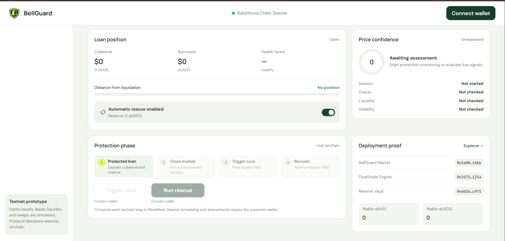Click the Health factor healthy label
This screenshot has width=505, height=241.
(x=267, y=70)
